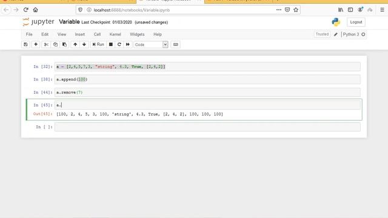The image size is (388, 218).
Task: Click the tracking protection shield icon
Action: [x=80, y=10]
